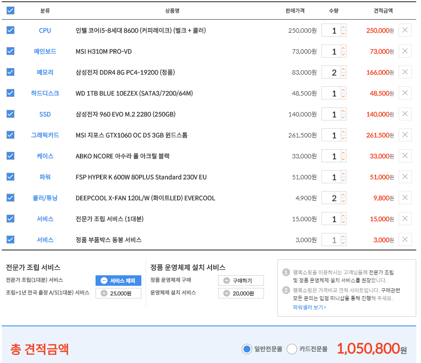Viewport: 421px width, 363px height.
Task: Open the CPU category link
Action: point(45,31)
